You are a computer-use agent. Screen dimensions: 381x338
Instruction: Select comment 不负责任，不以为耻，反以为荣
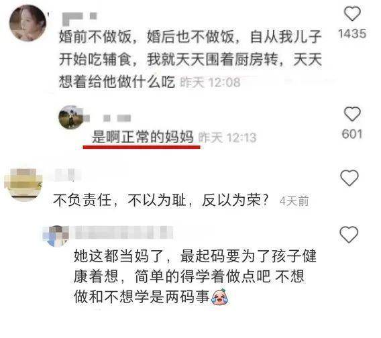160,201
